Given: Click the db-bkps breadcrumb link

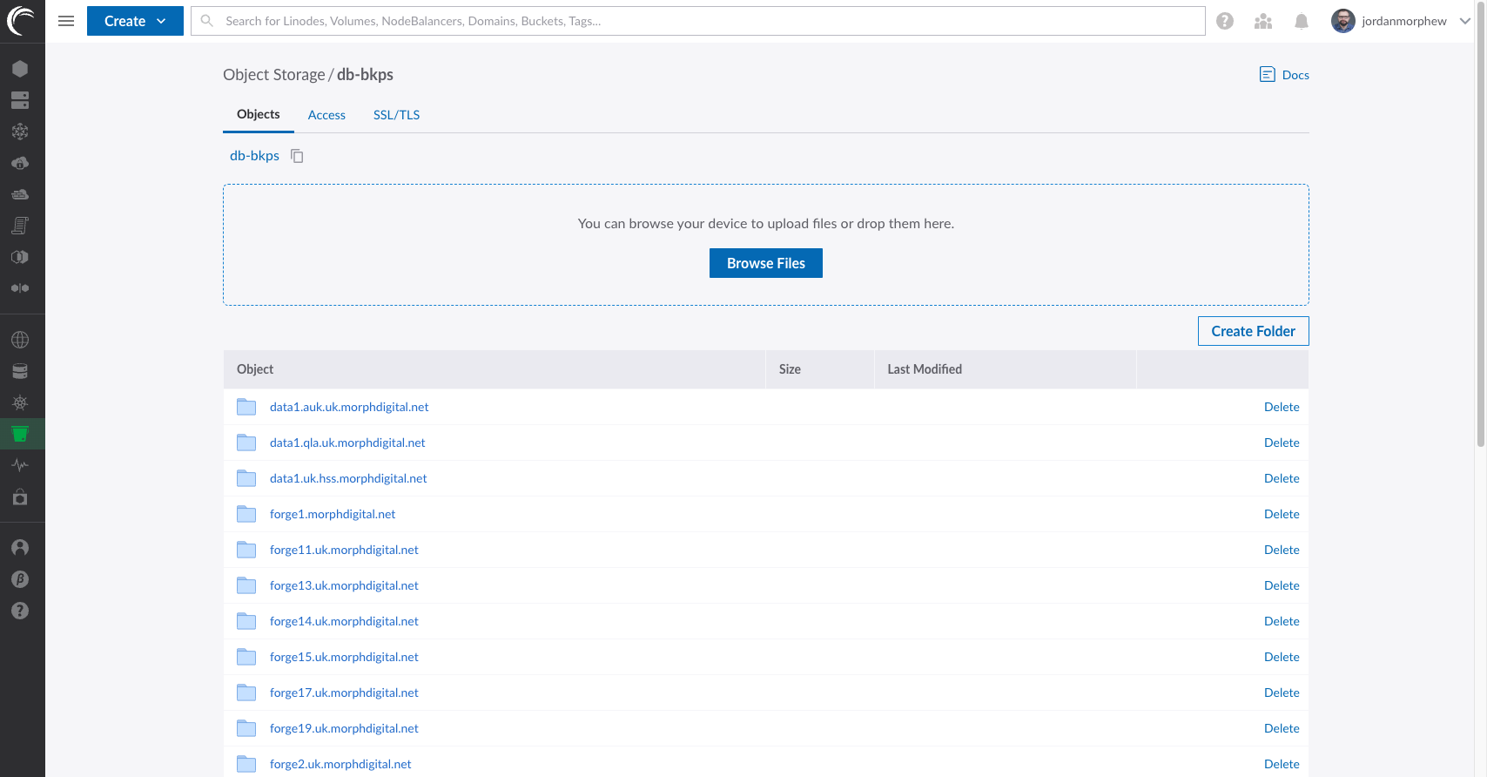Looking at the screenshot, I should coord(254,156).
